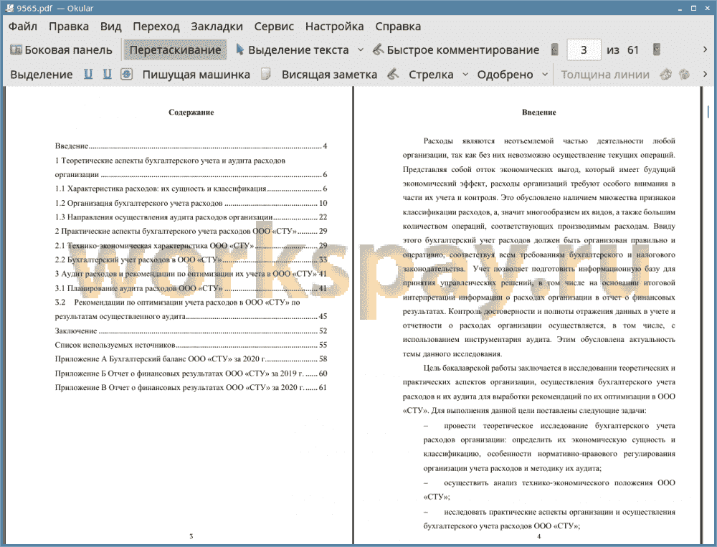Screen dimensions: 717x547
Task: Open the Правка menu
Action: pyautogui.click(x=69, y=27)
